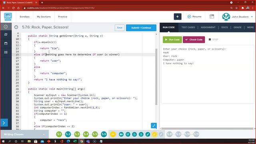Click the circle icon beside exercise title

tap(16, 27)
